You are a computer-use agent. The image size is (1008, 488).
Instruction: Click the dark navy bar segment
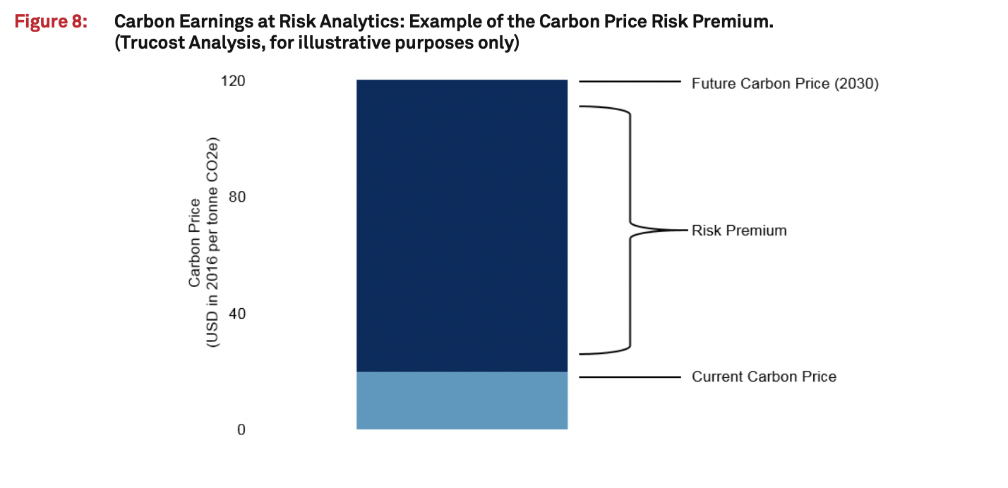(x=462, y=226)
